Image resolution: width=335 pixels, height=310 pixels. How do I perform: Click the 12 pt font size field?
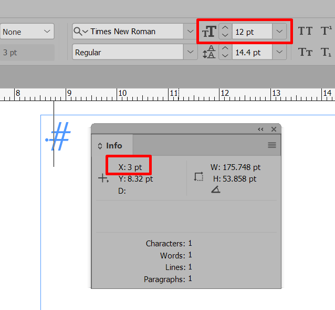tap(252, 32)
